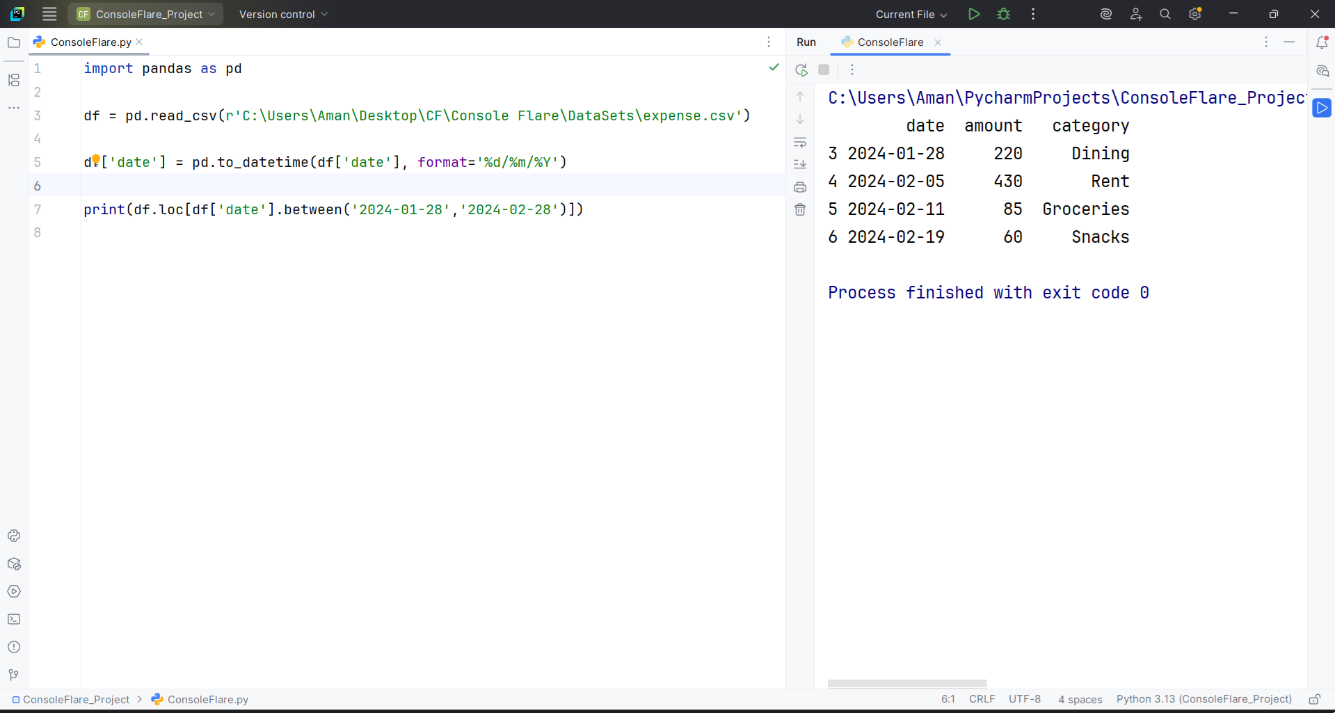This screenshot has width=1335, height=713.
Task: Open the Problems tool window
Action: 14,647
